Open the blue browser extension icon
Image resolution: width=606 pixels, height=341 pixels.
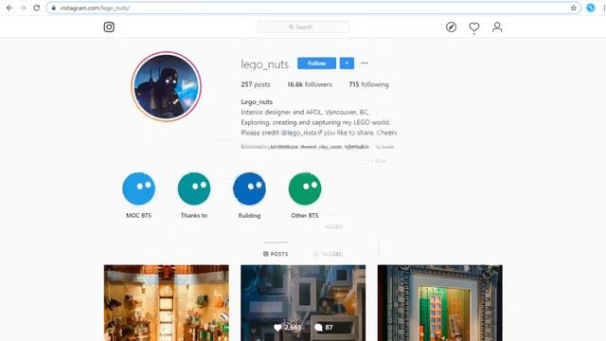click(591, 8)
